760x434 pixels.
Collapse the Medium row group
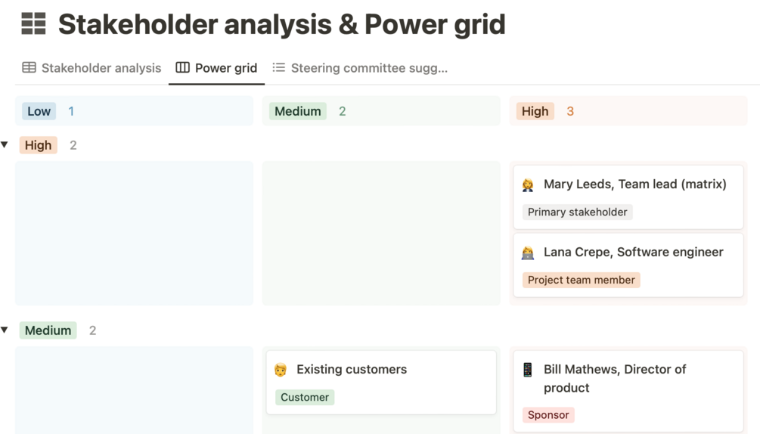pos(5,330)
